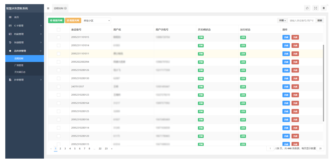Click the trash icon in top bar
334x162 pixels.
point(324,8)
